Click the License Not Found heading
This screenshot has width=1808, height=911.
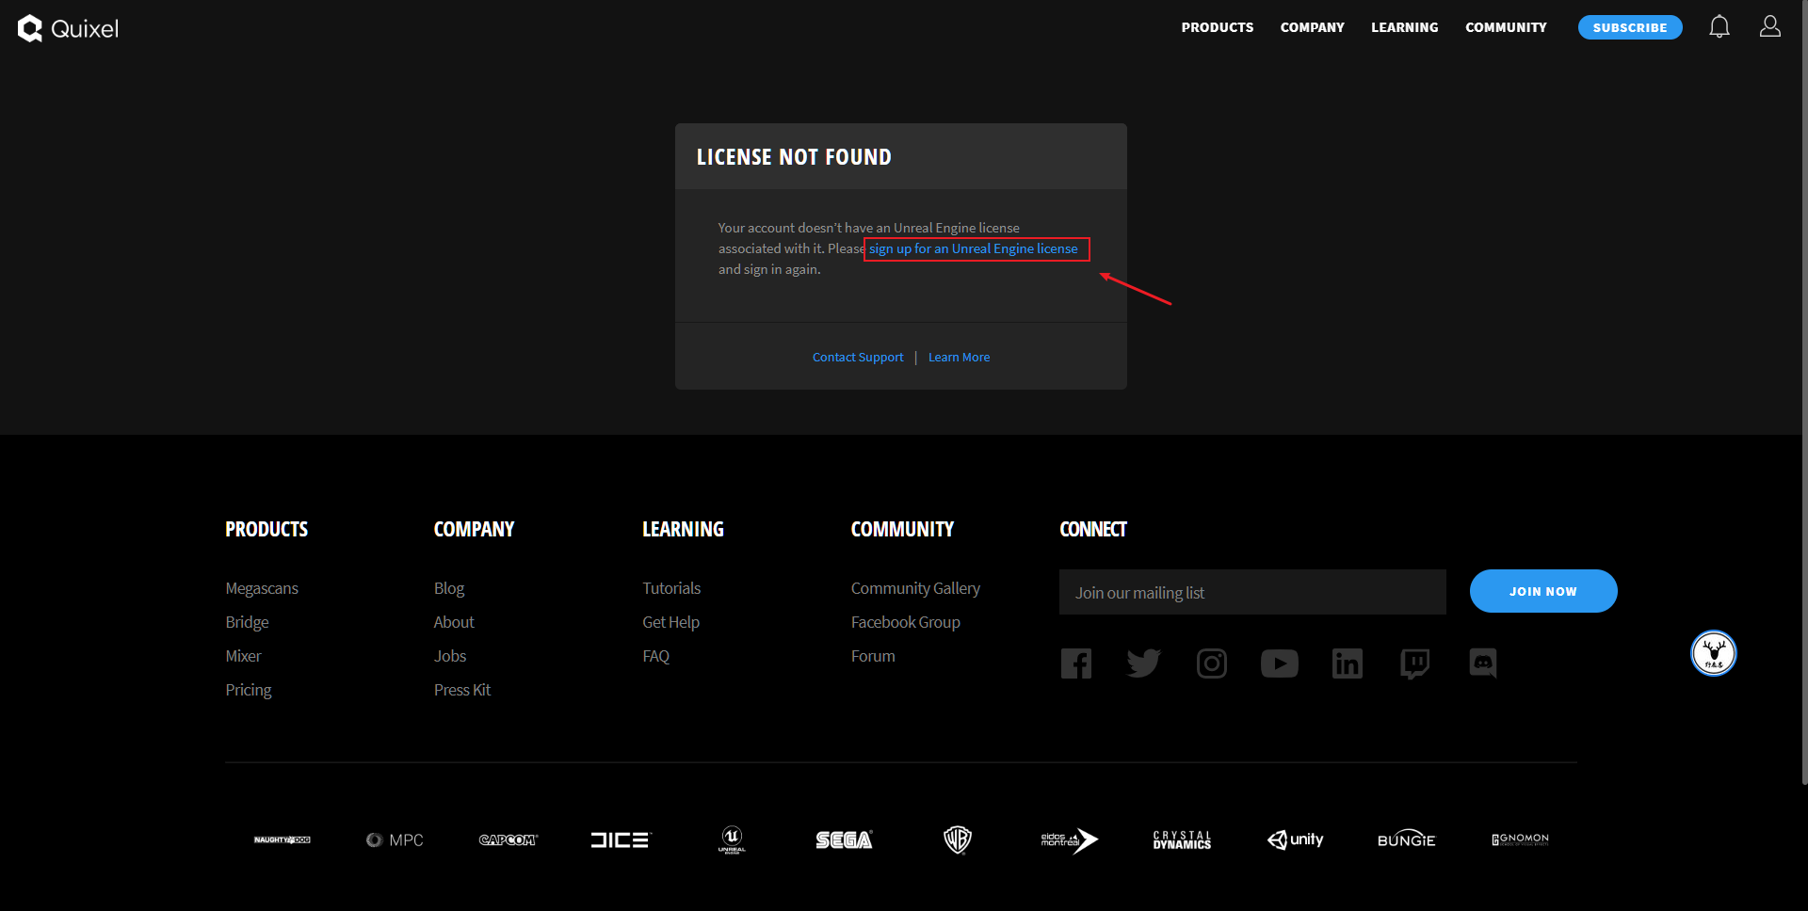[x=794, y=157]
